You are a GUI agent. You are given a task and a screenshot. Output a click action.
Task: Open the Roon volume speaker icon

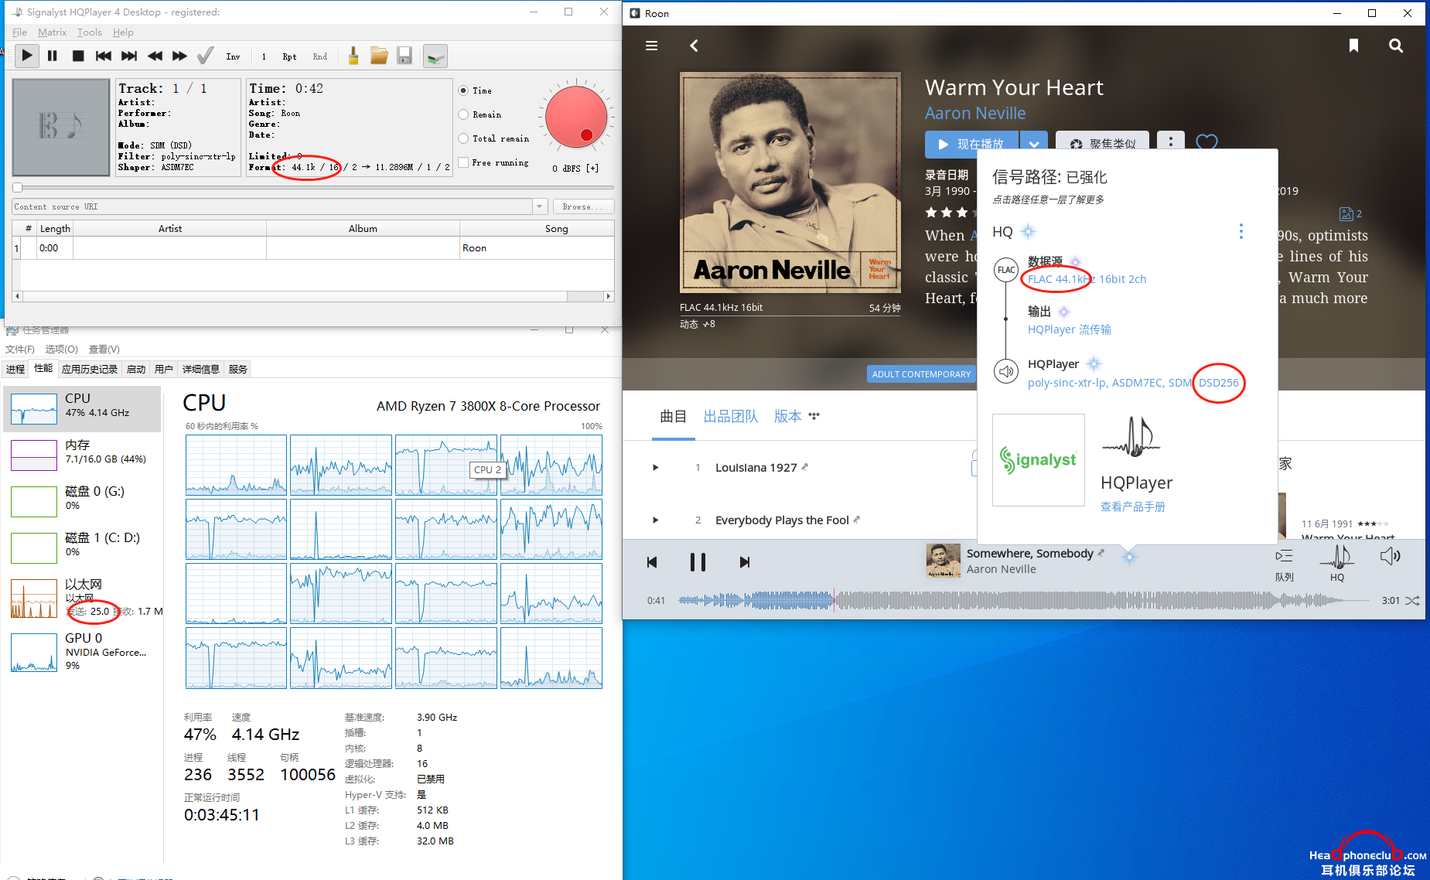tap(1390, 556)
